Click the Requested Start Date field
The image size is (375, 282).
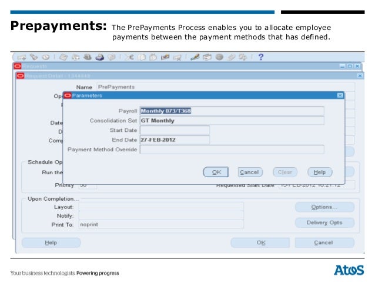click(x=317, y=186)
